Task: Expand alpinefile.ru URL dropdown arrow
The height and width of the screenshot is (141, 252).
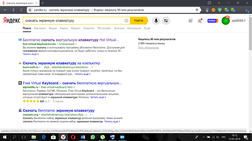Action: [x=74, y=87]
